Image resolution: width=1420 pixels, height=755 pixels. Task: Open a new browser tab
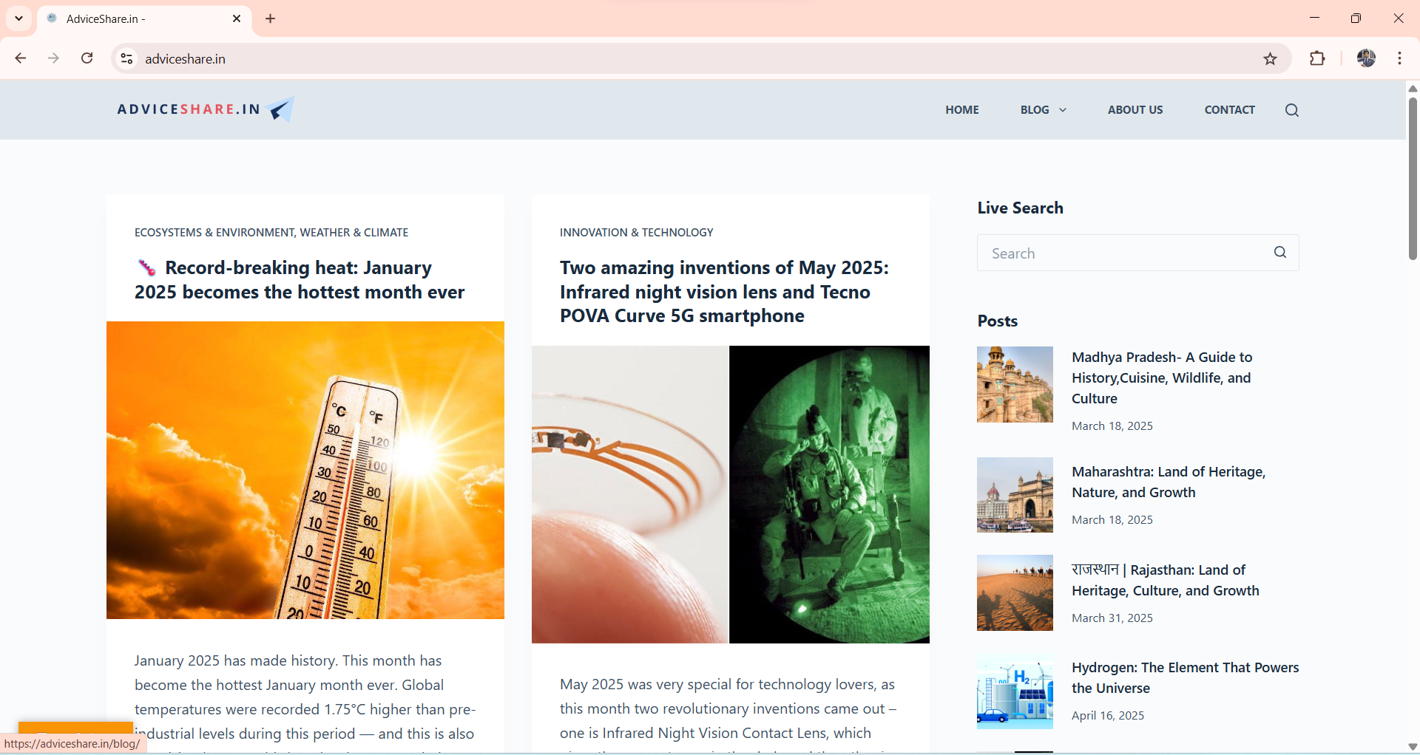point(271,18)
